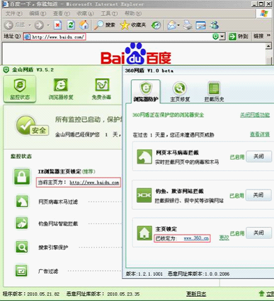Click the Favorites star icon in IE
The height and width of the screenshot is (301, 274).
click(125, 25)
